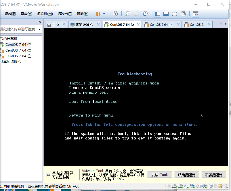Pause the running virtual machine

click(x=98, y=14)
